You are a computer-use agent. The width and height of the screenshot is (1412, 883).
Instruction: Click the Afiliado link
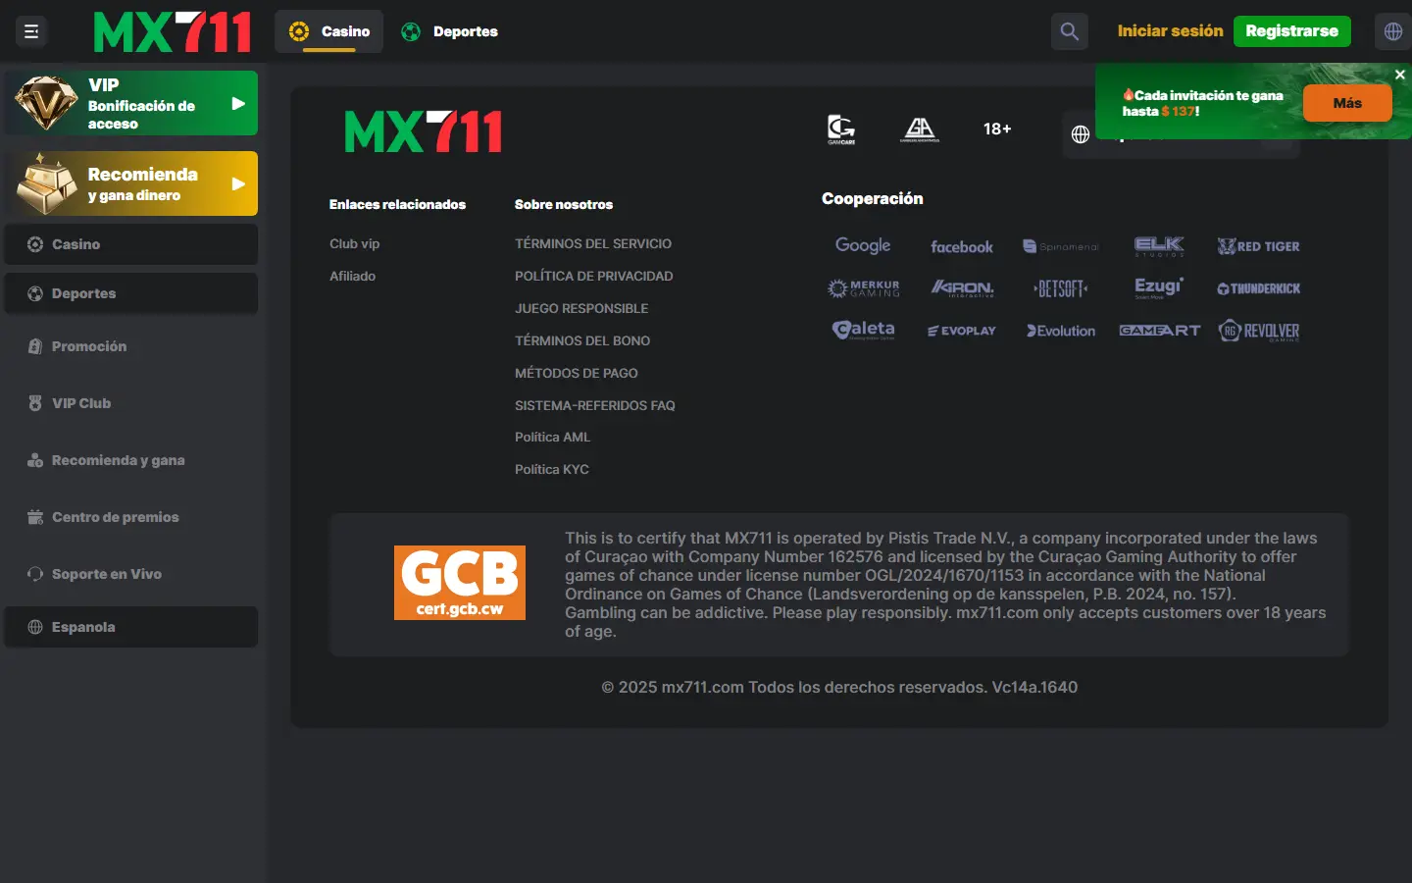tap(352, 276)
